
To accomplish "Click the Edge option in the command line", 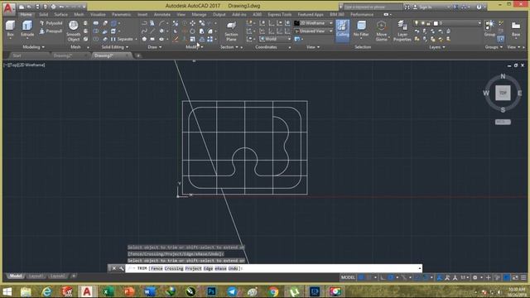I will (208, 268).
